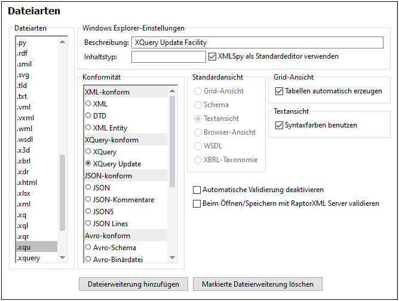Click Dateierweiterung hinzufügen button

[x=133, y=284]
